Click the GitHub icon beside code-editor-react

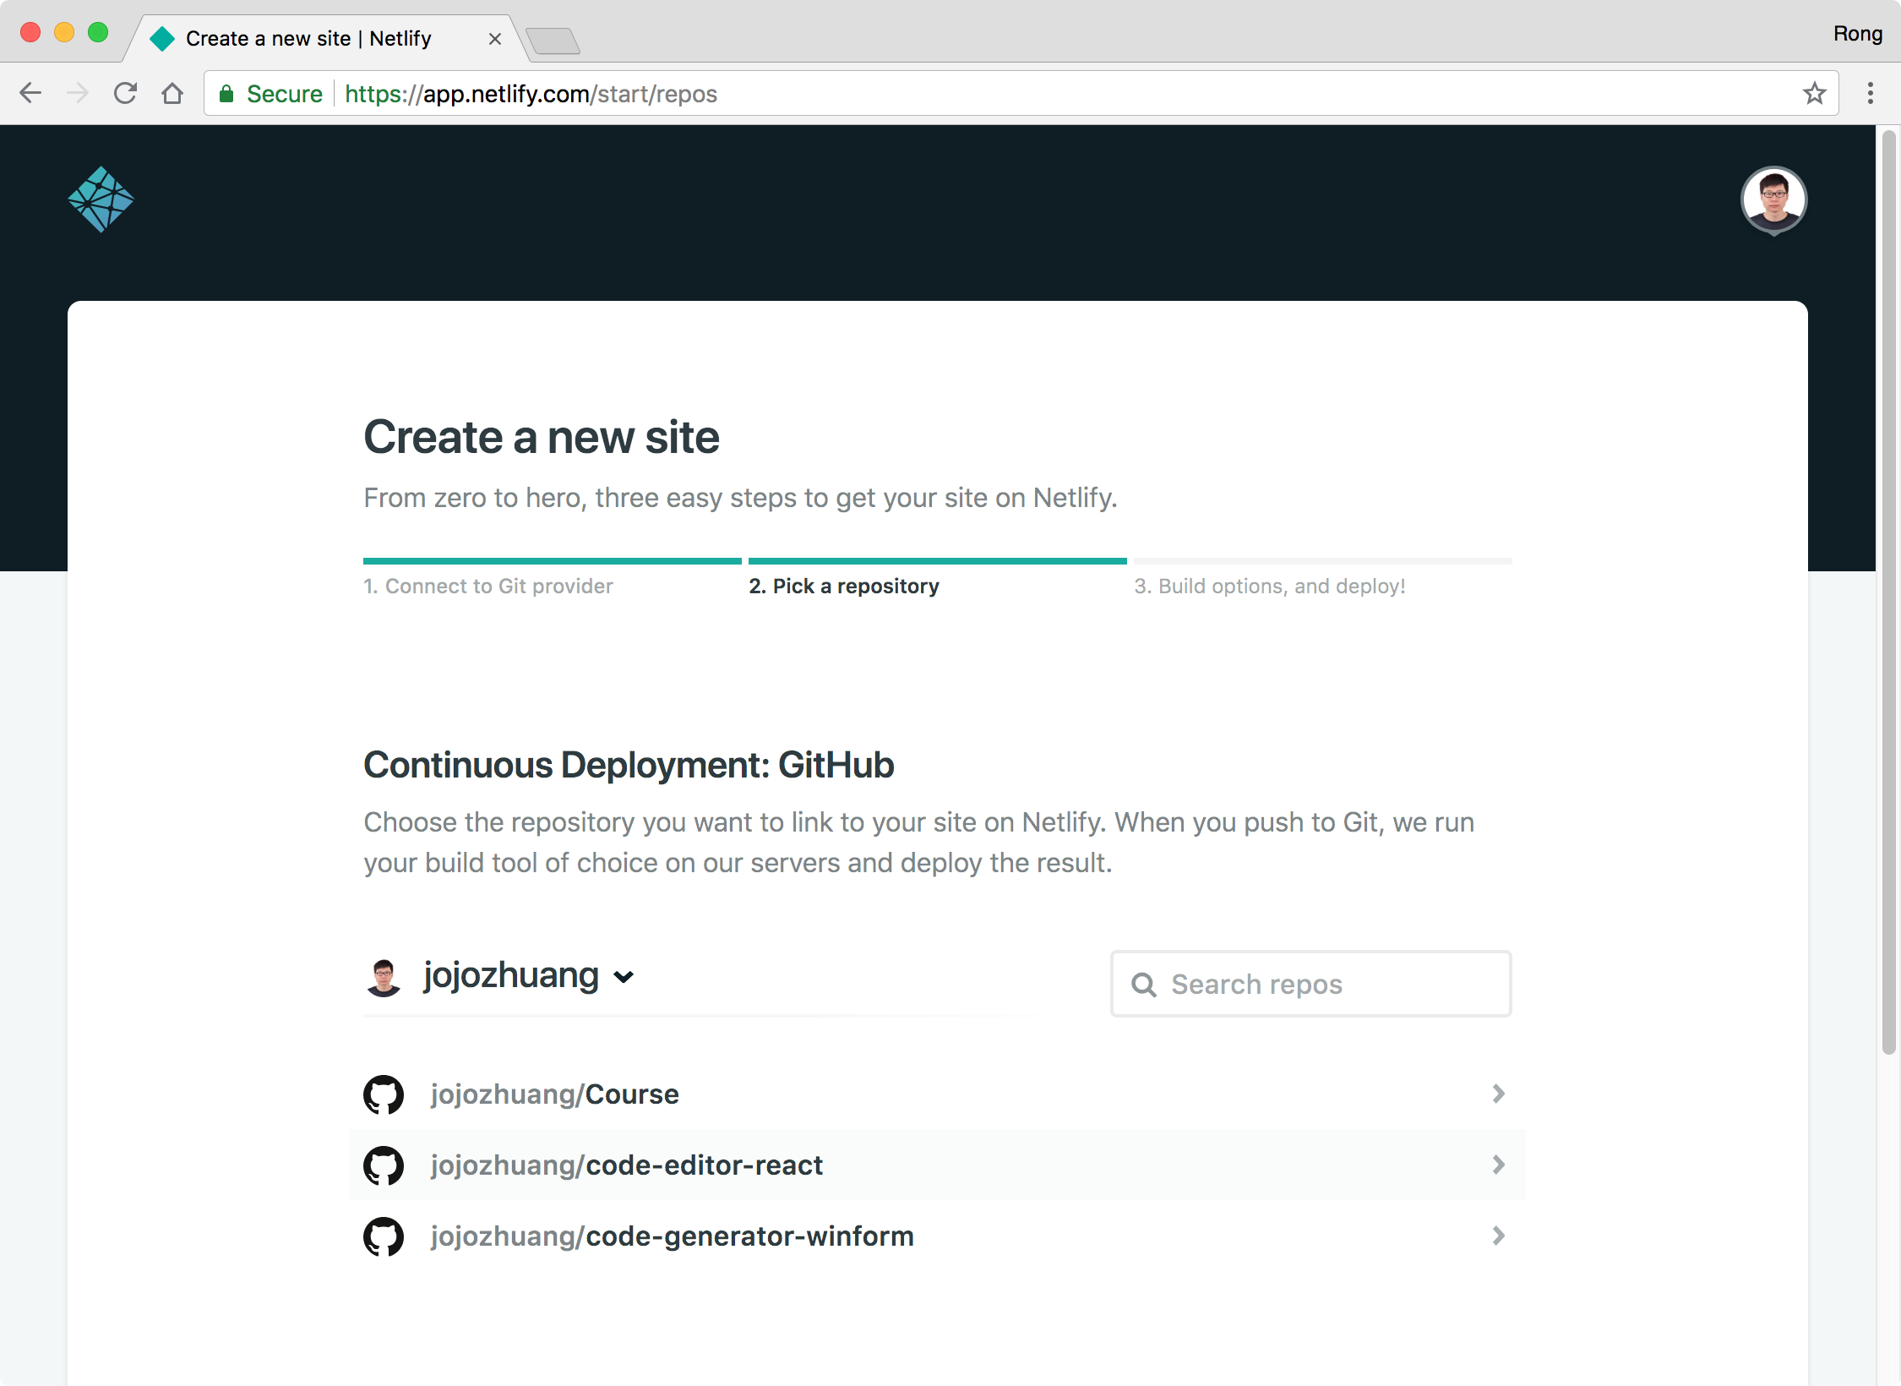point(384,1165)
